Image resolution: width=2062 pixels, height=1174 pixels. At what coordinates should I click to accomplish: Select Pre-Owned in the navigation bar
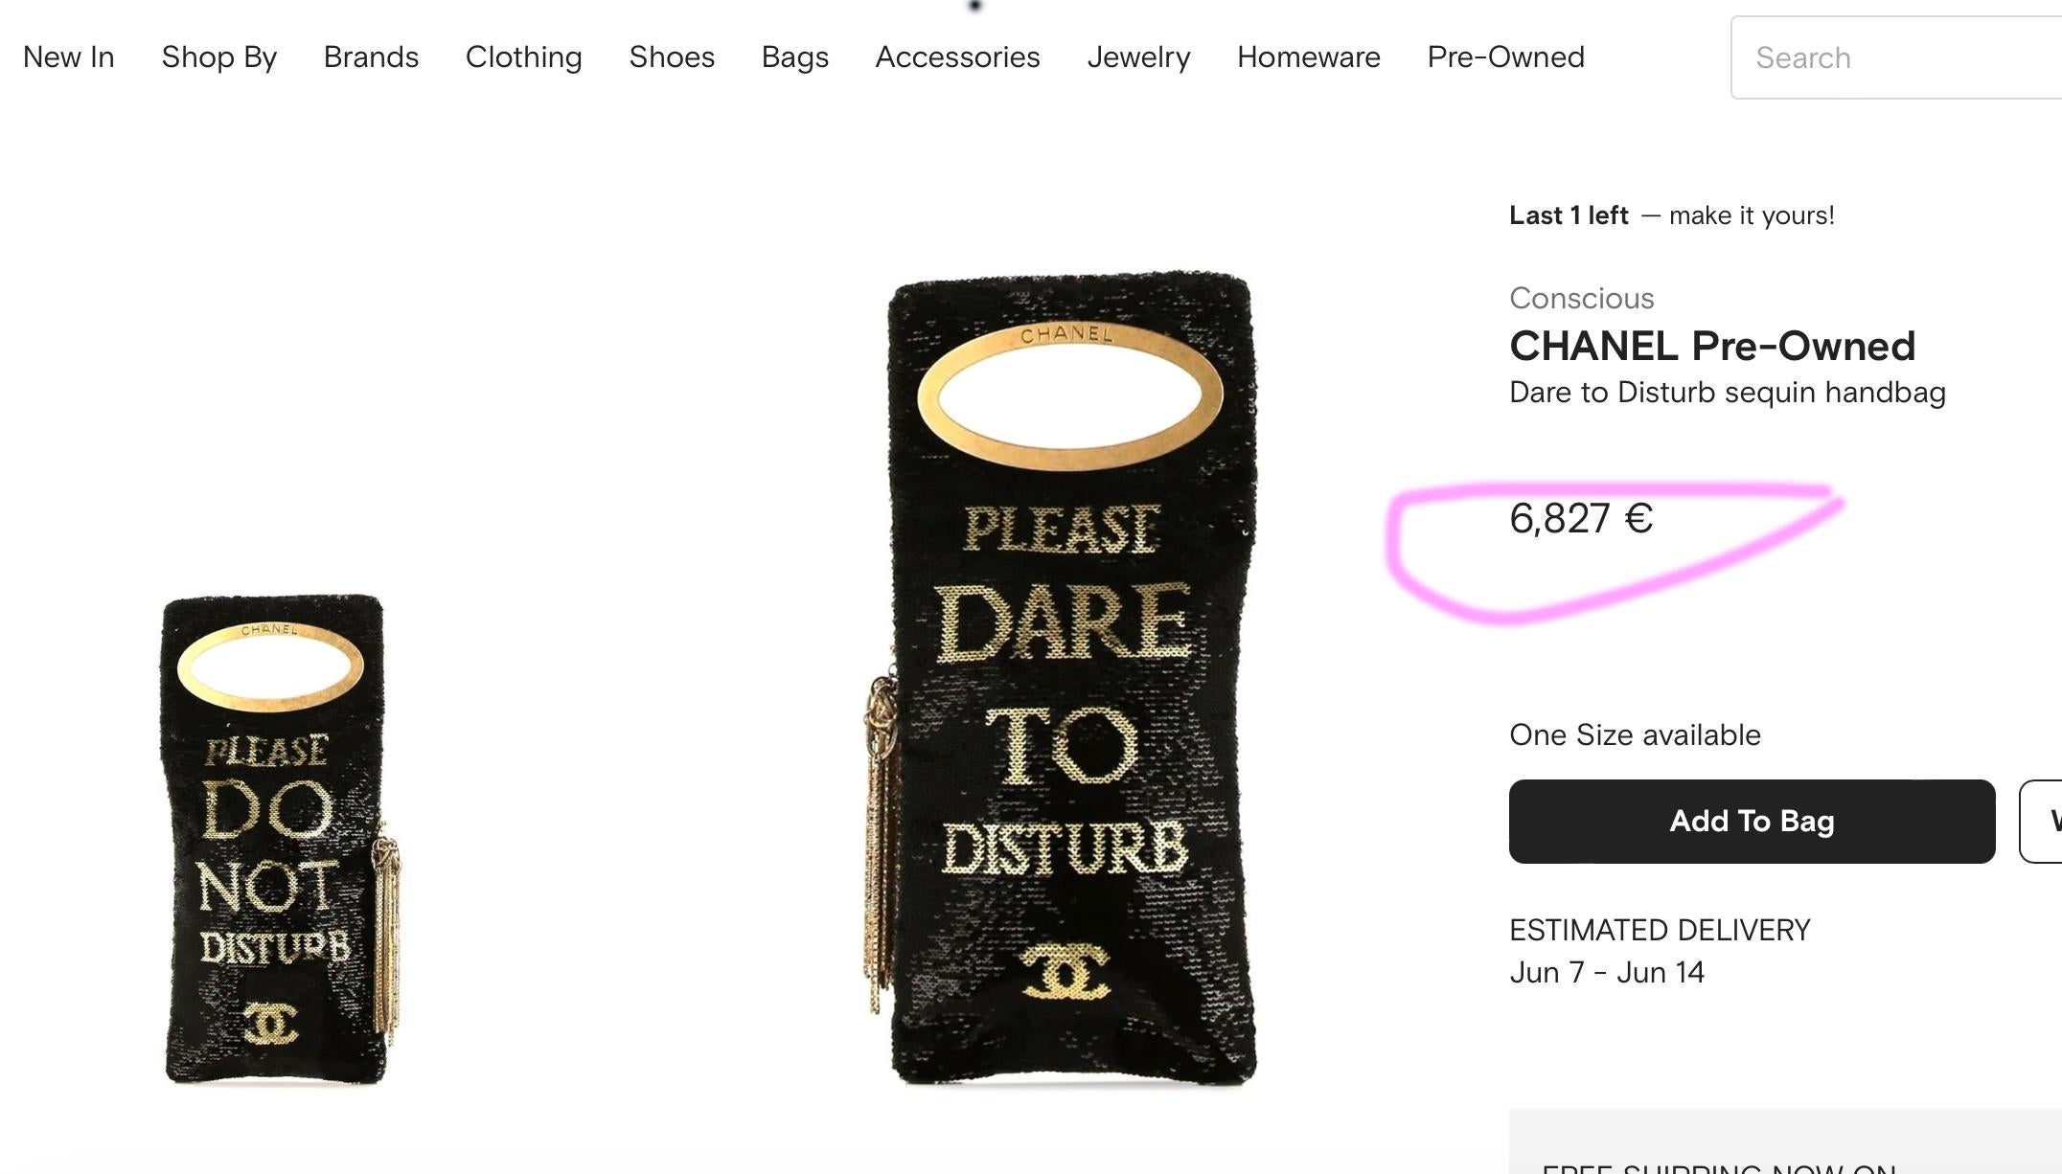(1505, 57)
